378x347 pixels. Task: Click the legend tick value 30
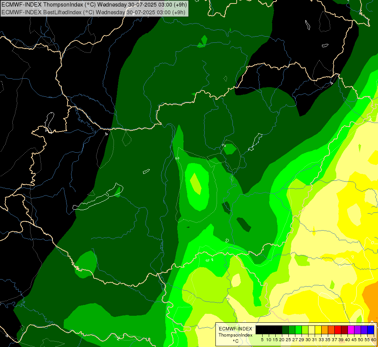pos(308,340)
